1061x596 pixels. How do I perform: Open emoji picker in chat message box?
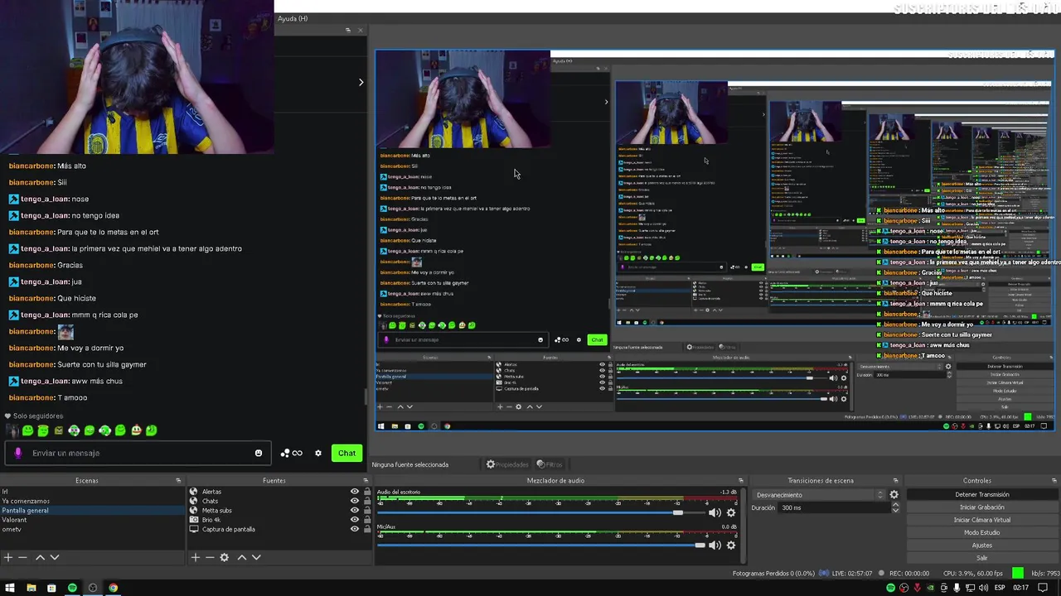click(259, 454)
